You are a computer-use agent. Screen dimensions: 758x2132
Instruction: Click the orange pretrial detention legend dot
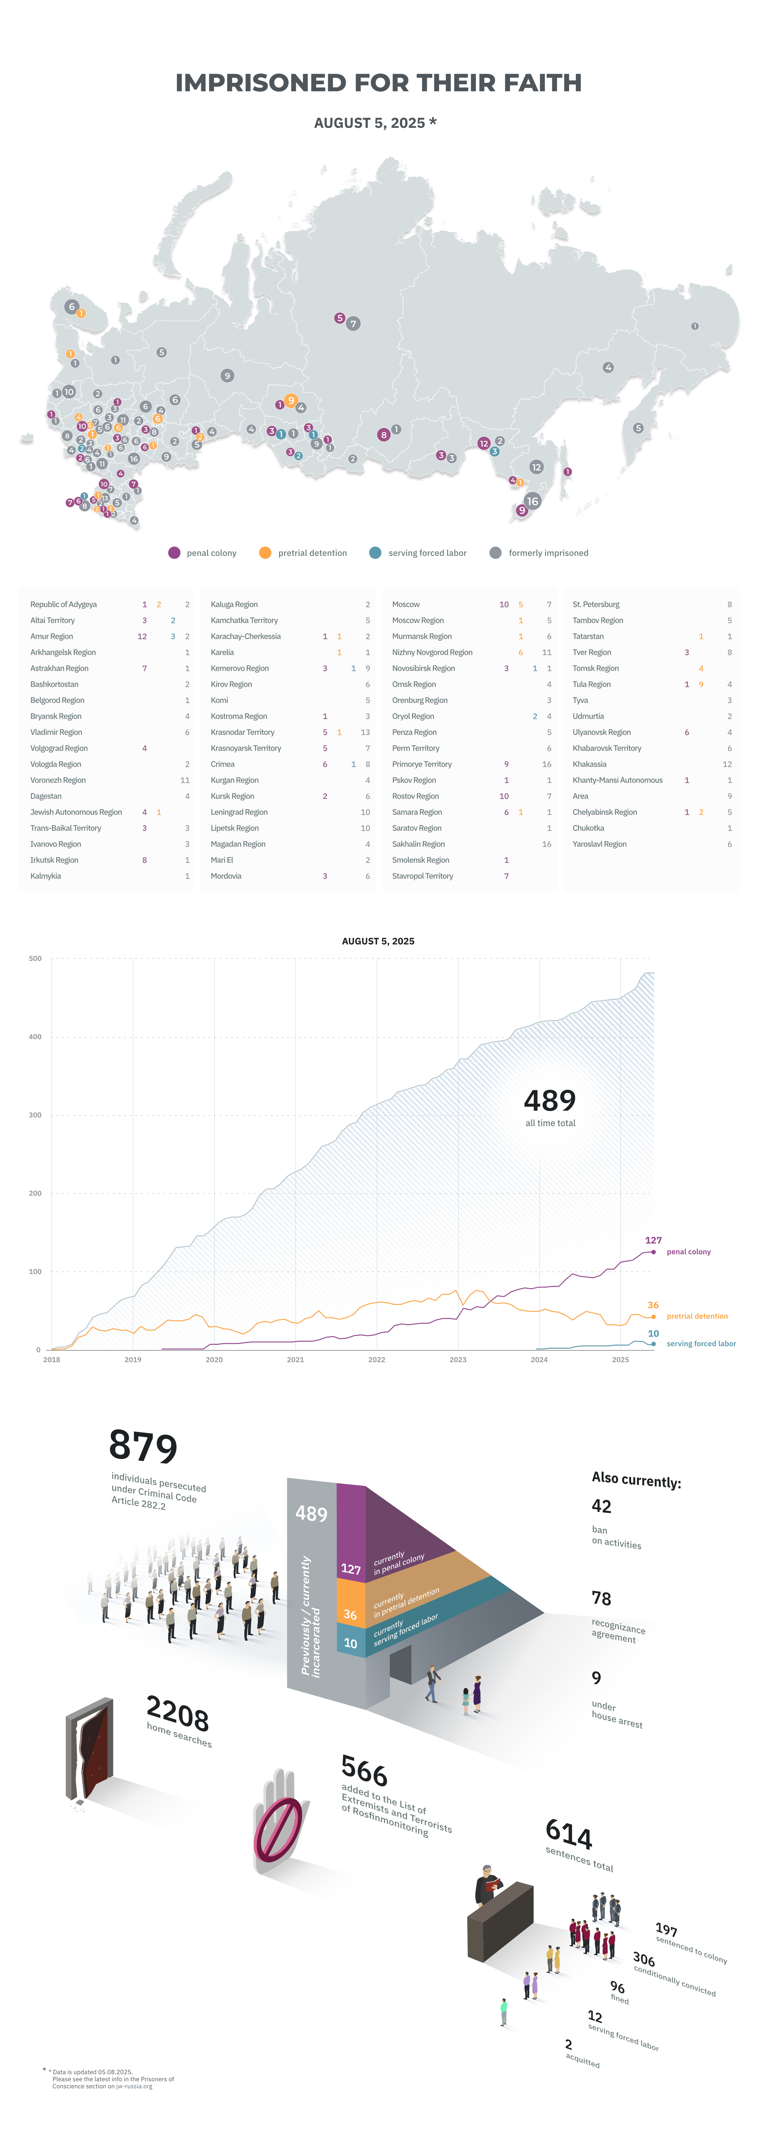pyautogui.click(x=265, y=553)
